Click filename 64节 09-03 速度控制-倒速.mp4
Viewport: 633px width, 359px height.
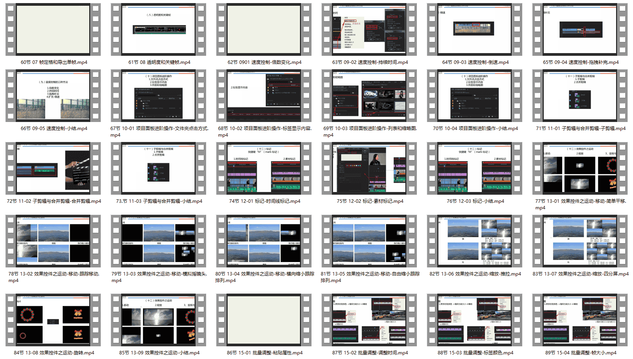[475, 62]
